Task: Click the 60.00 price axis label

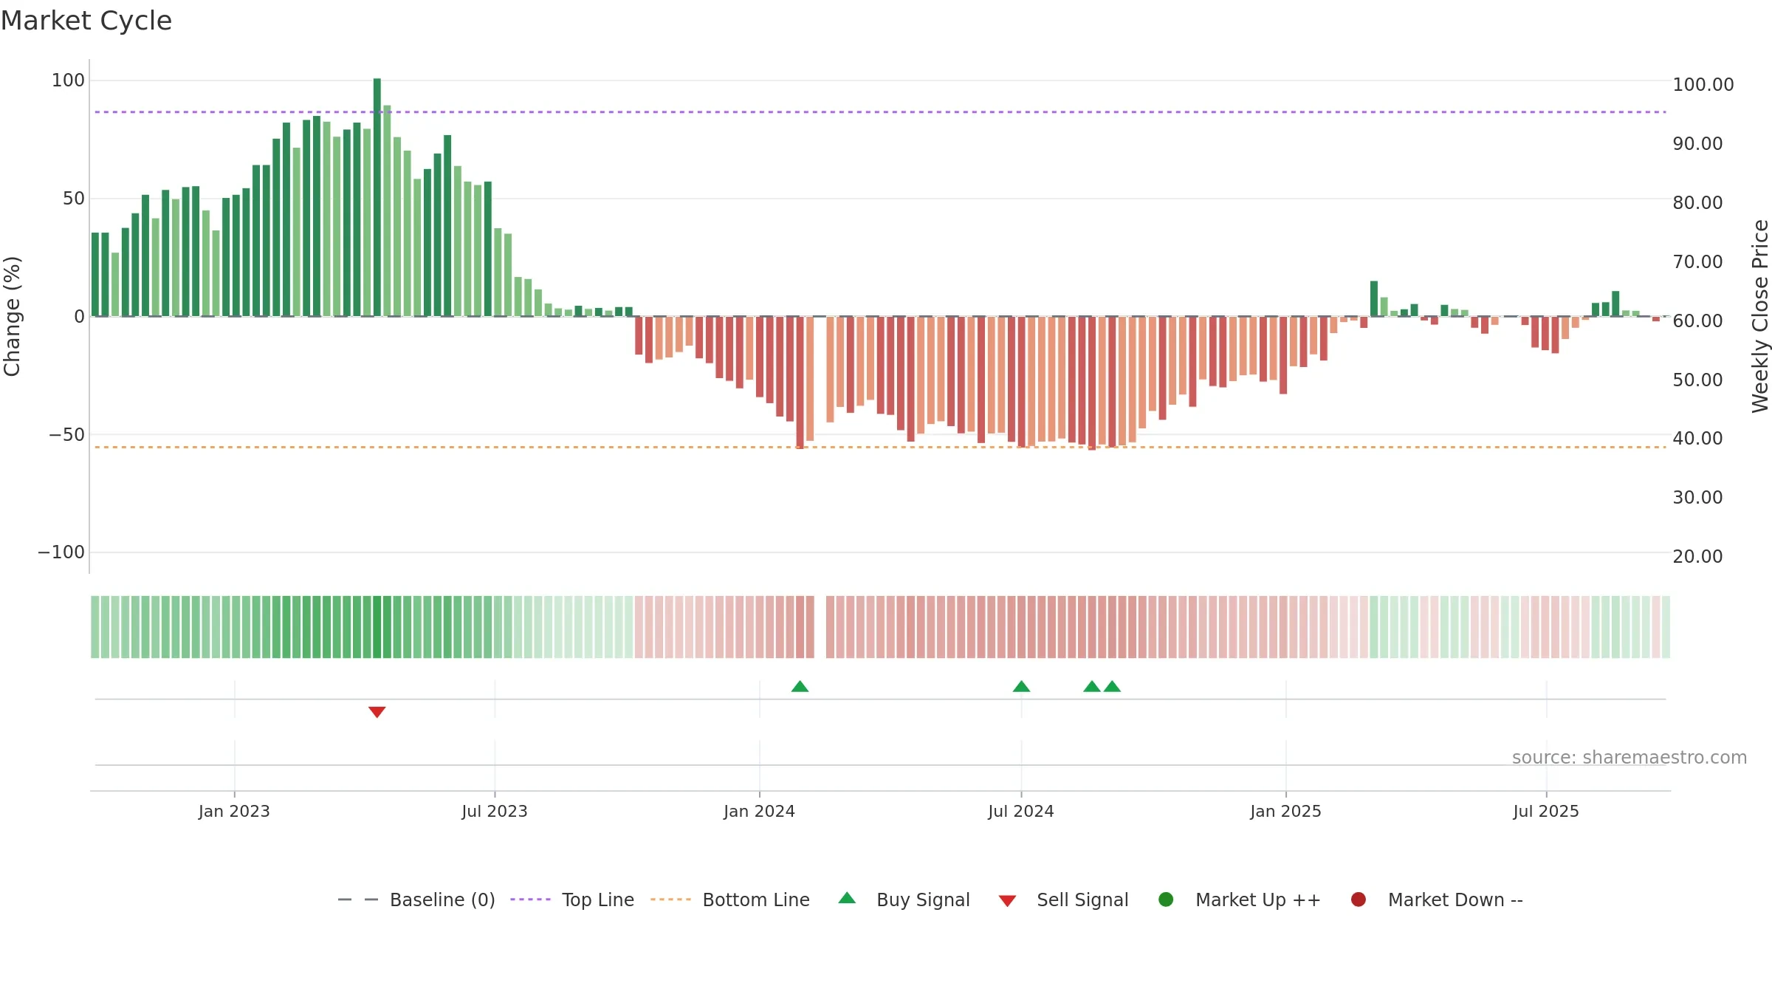Action: point(1697,321)
